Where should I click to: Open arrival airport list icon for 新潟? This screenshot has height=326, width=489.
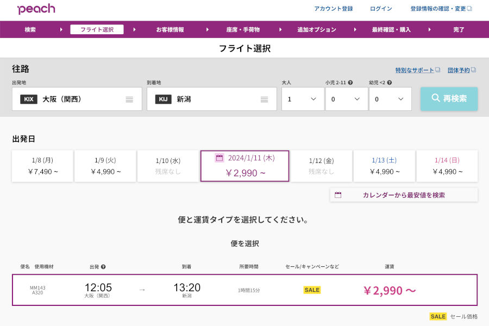click(x=264, y=99)
